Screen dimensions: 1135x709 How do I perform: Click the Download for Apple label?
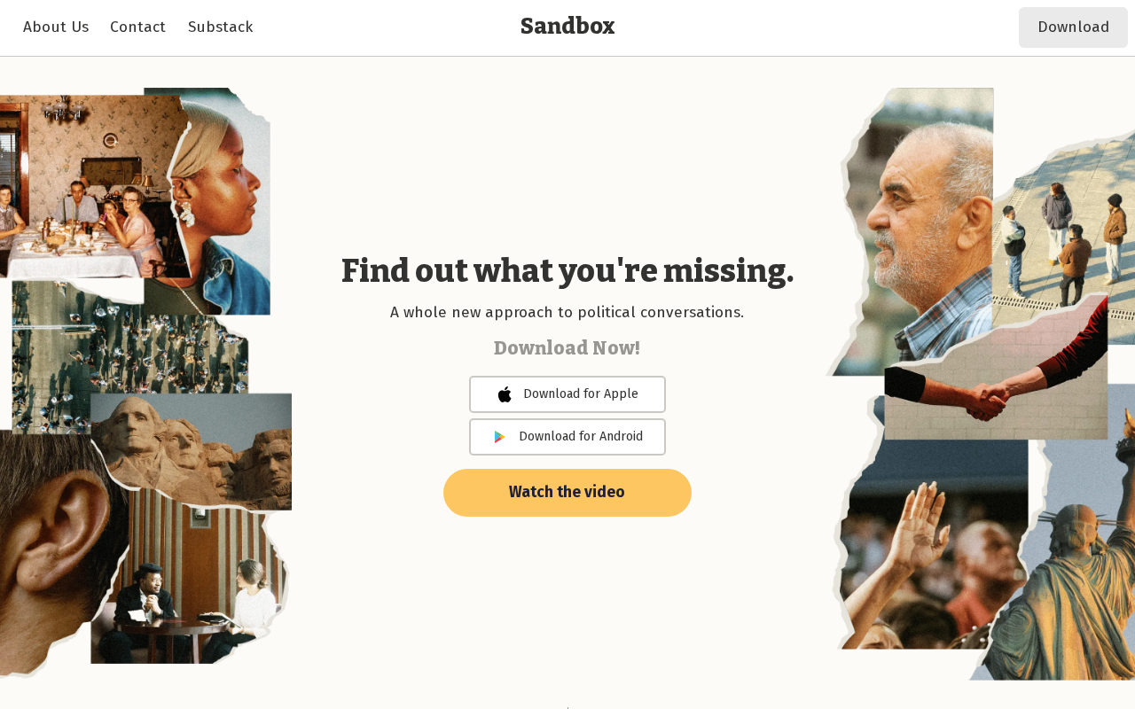tap(581, 394)
